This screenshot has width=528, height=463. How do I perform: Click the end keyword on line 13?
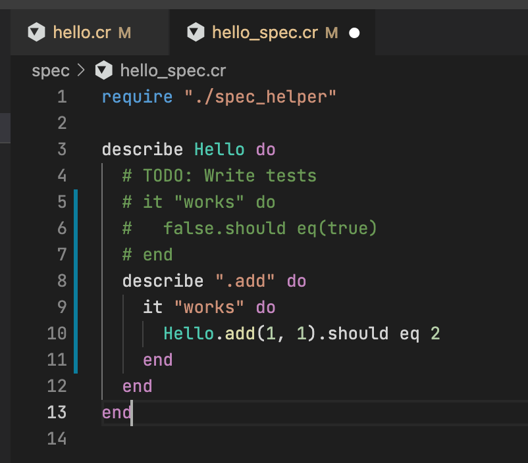(x=117, y=412)
